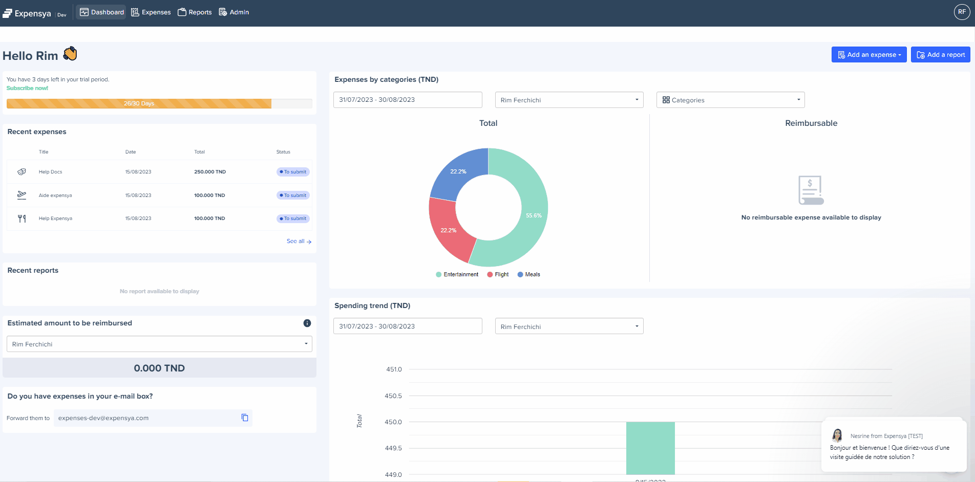The width and height of the screenshot is (975, 482).
Task: Open user dropdown in Spending trend section
Action: 569,326
